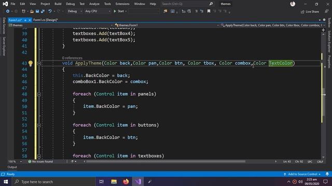Open the Any CPU platform dropdown
The height and width of the screenshot is (186, 332).
[x=98, y=11]
